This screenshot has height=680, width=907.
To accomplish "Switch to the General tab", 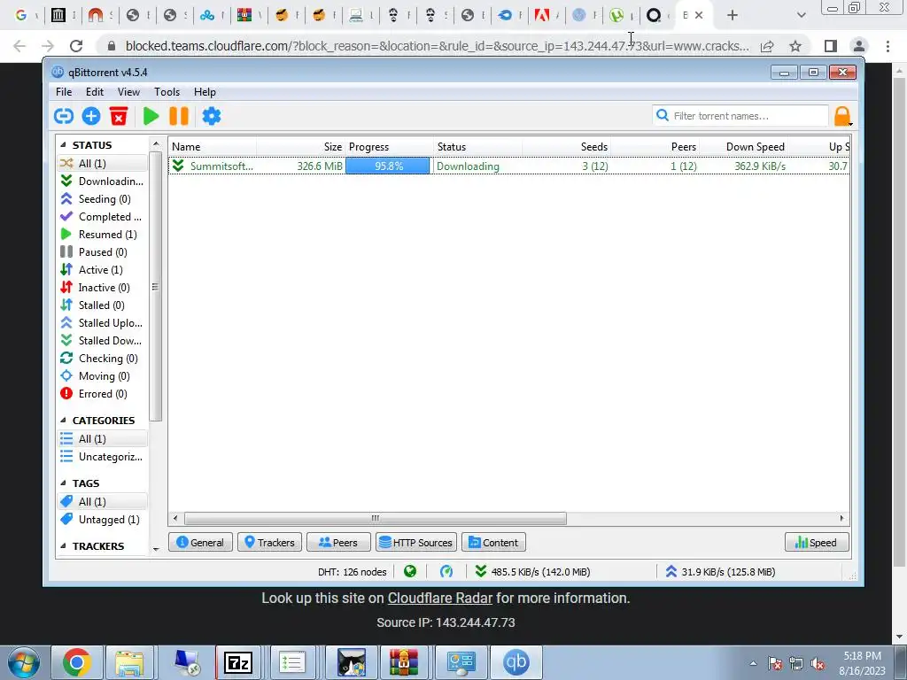I will click(x=200, y=543).
